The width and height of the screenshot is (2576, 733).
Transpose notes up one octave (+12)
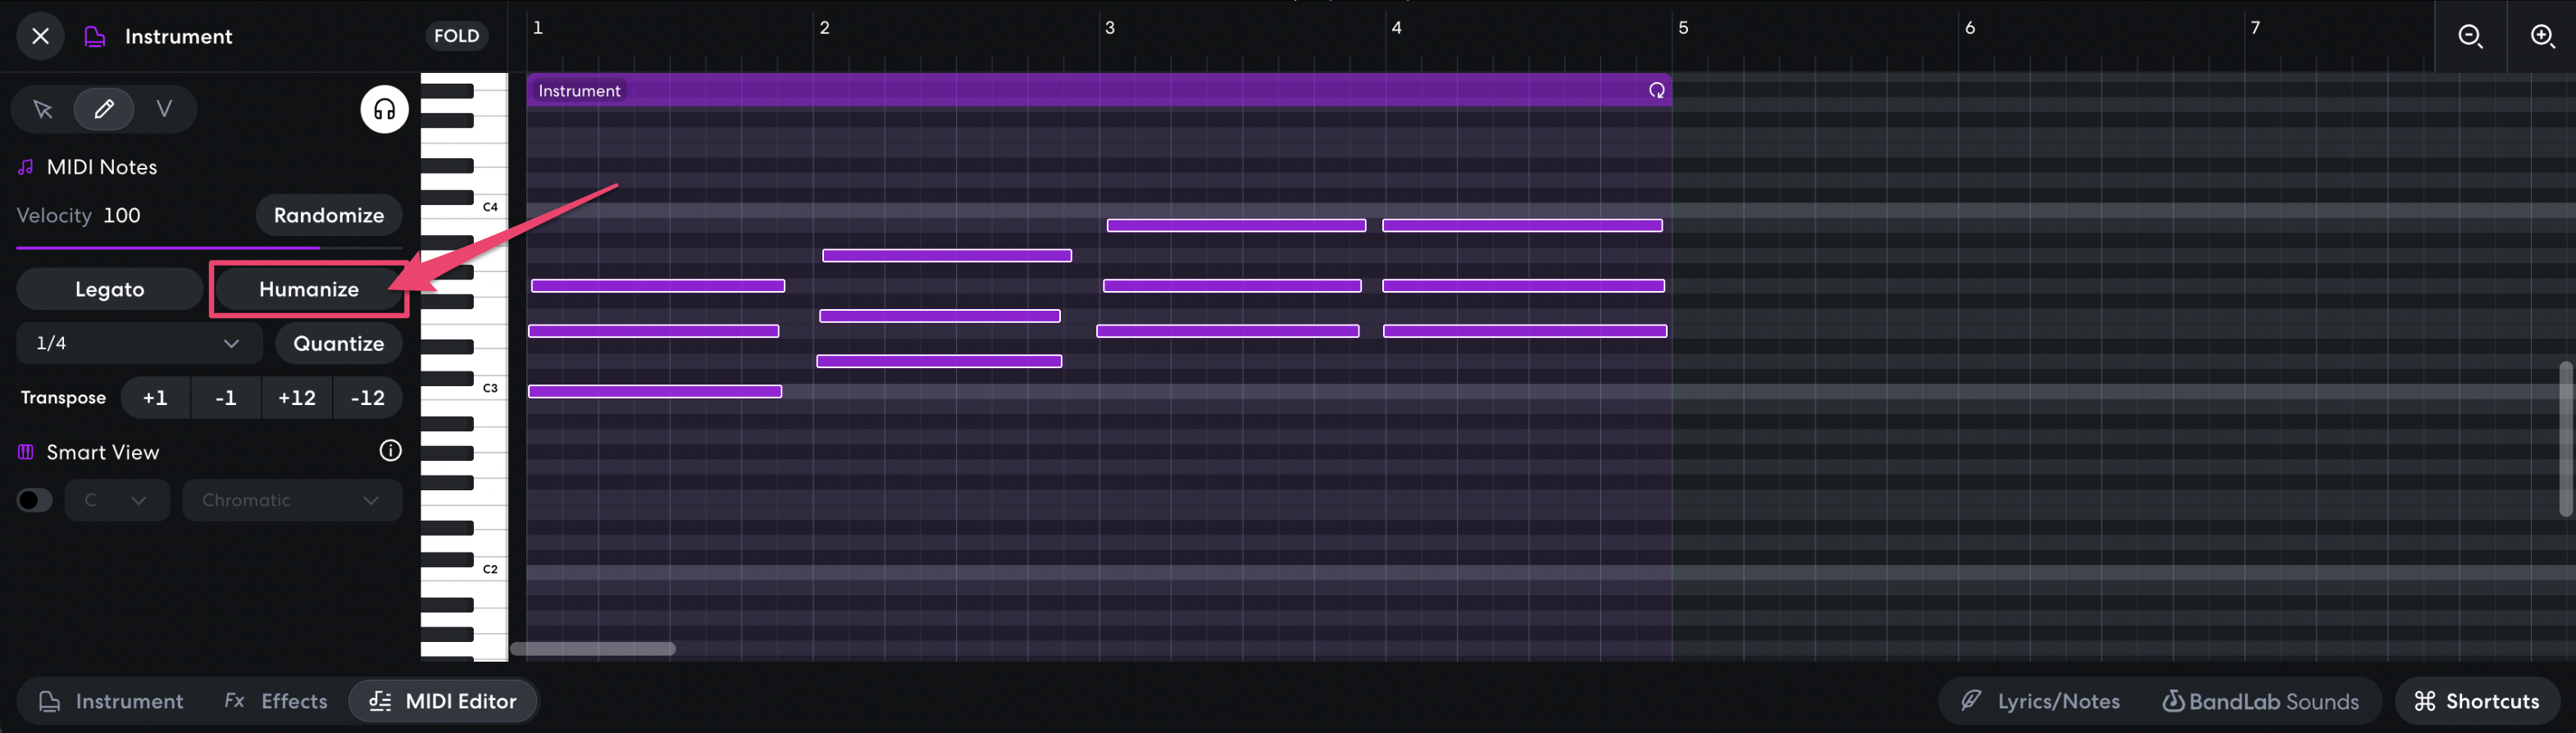pos(296,397)
